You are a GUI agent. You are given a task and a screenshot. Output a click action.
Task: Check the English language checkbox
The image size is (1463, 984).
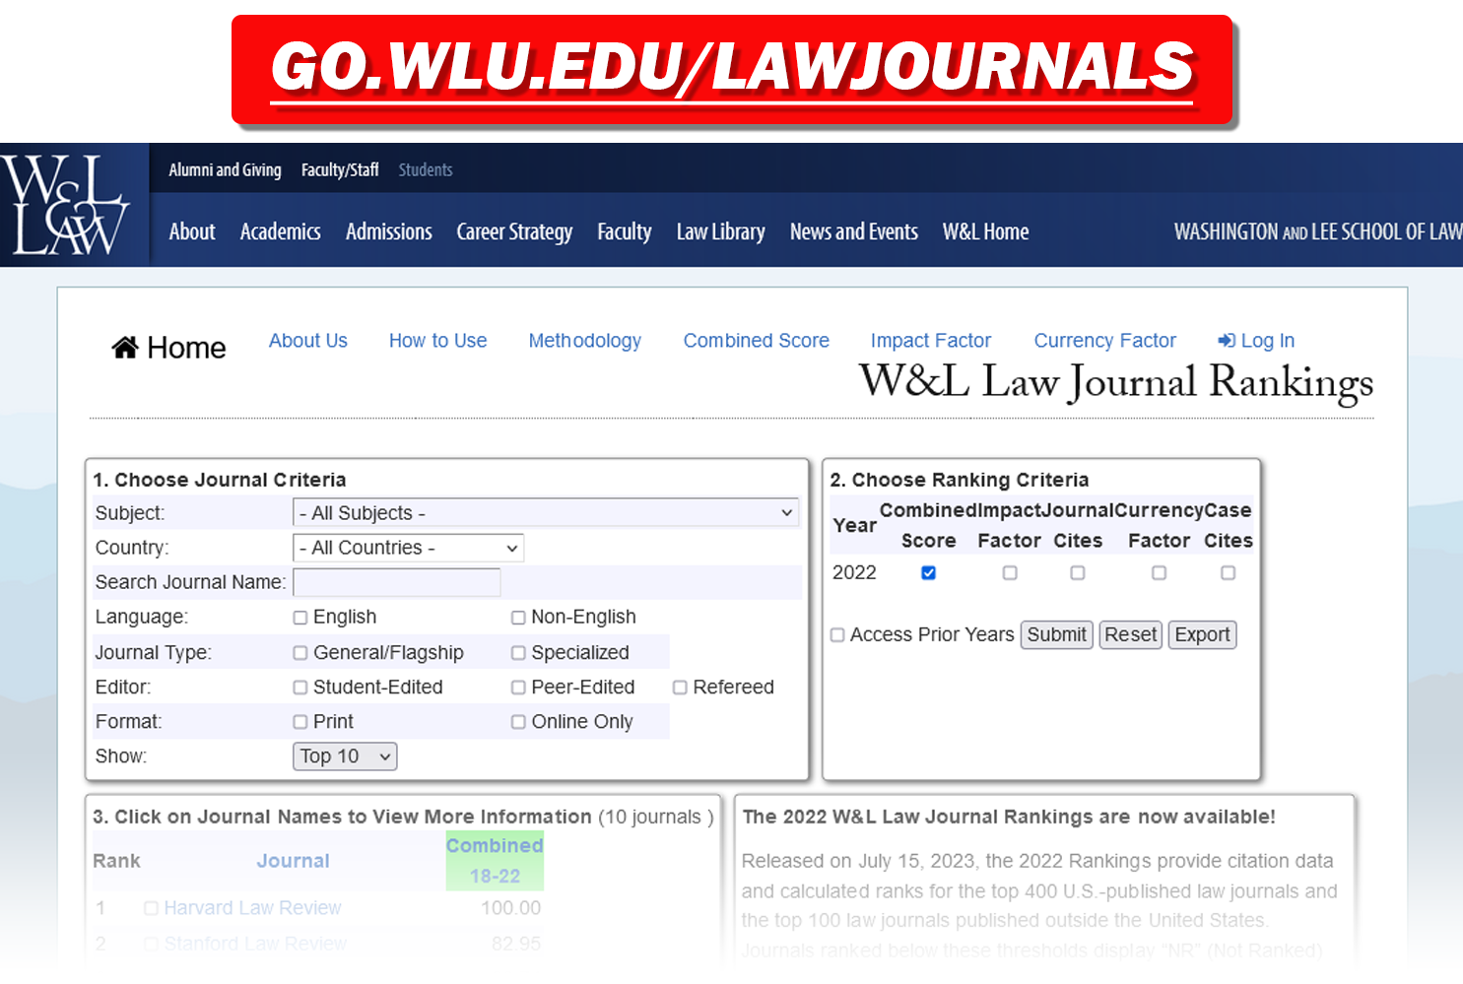click(300, 618)
